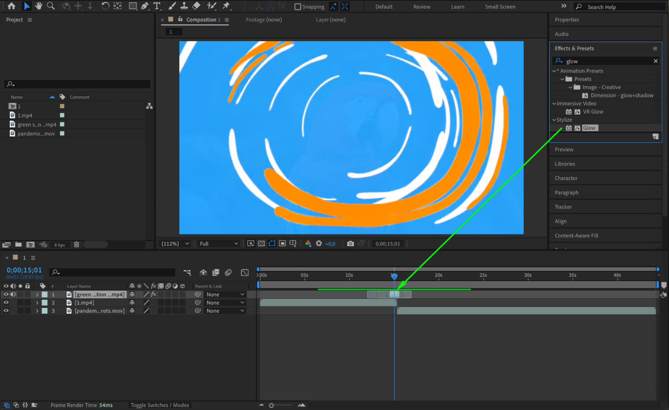Clear the glow search with the X

pos(655,61)
